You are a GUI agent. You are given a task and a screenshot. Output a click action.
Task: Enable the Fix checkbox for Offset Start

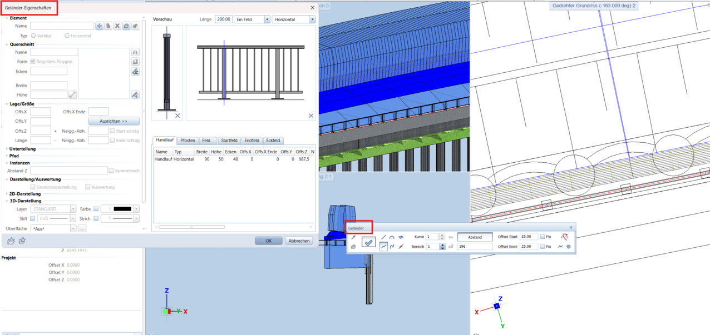click(543, 237)
